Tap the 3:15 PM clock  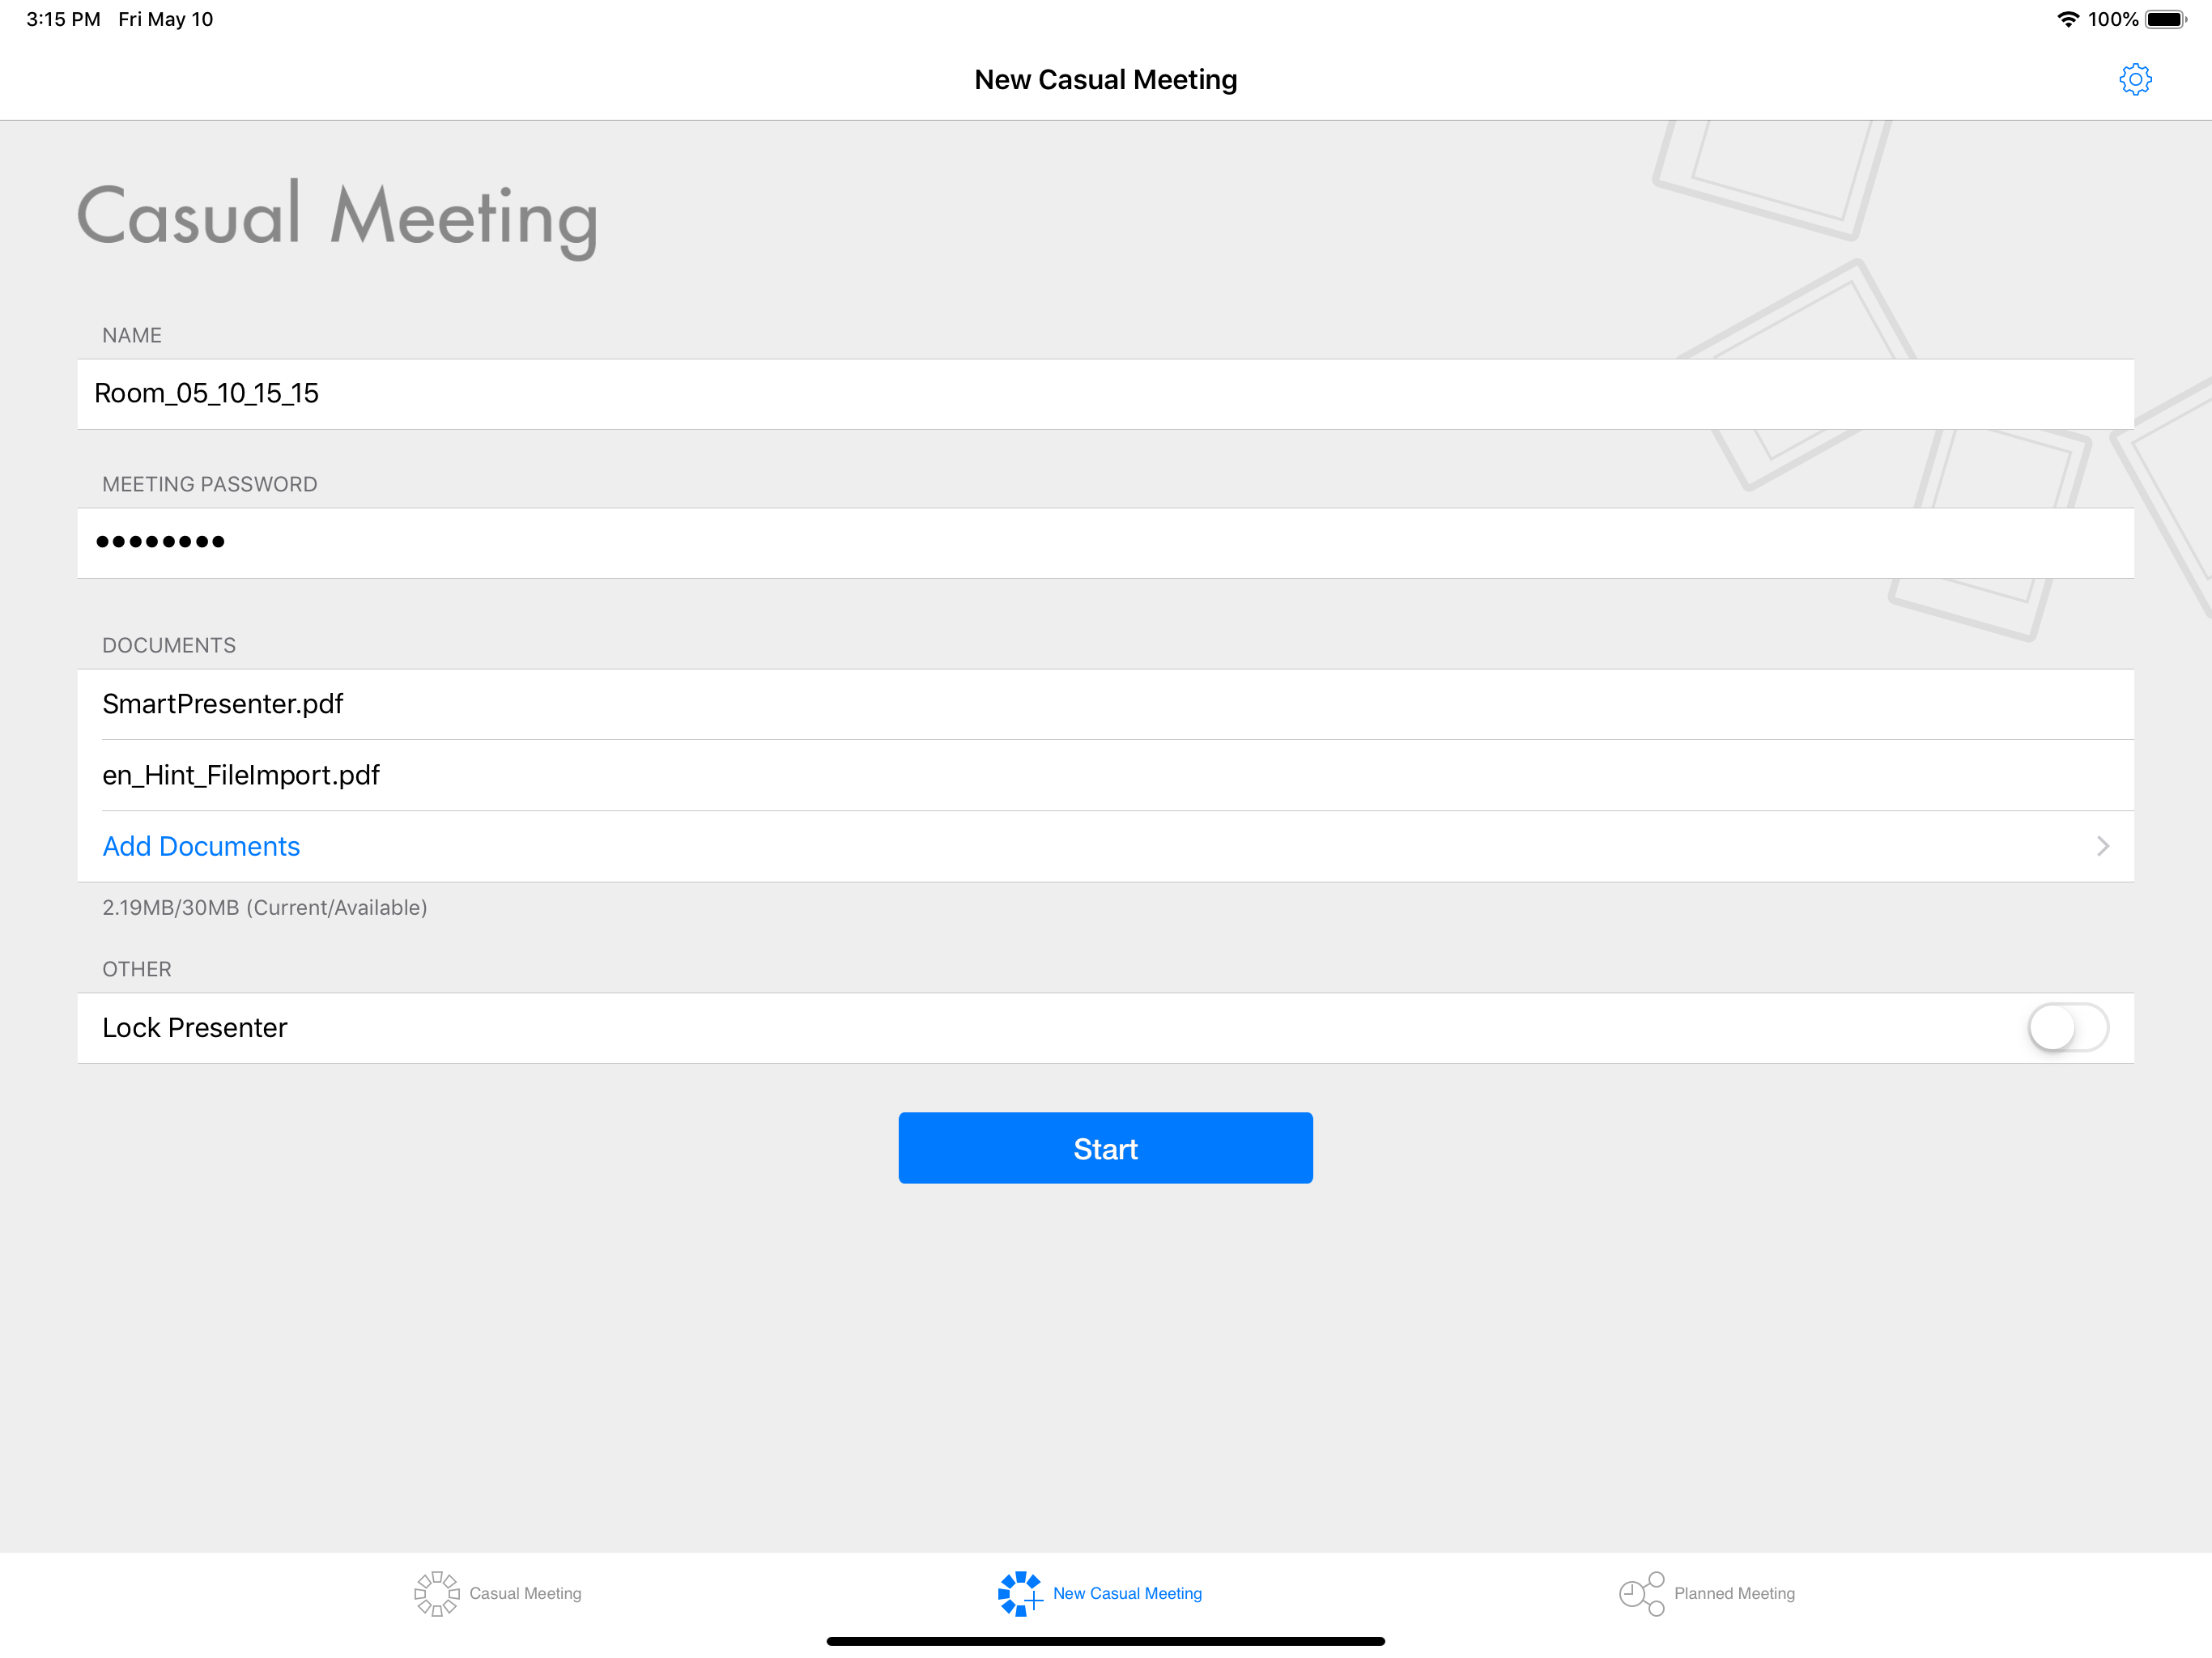pos(63,19)
